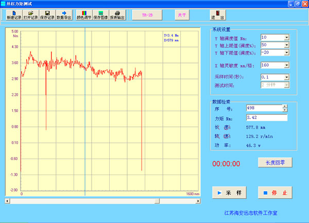Expand X 轴灵敏度 dropdown showing 160
Viewport: 309px width, 223px height.
286,65
